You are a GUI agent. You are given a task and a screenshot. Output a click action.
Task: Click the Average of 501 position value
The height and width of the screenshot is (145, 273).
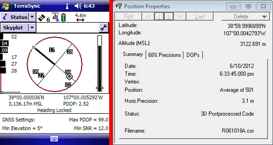(236, 90)
